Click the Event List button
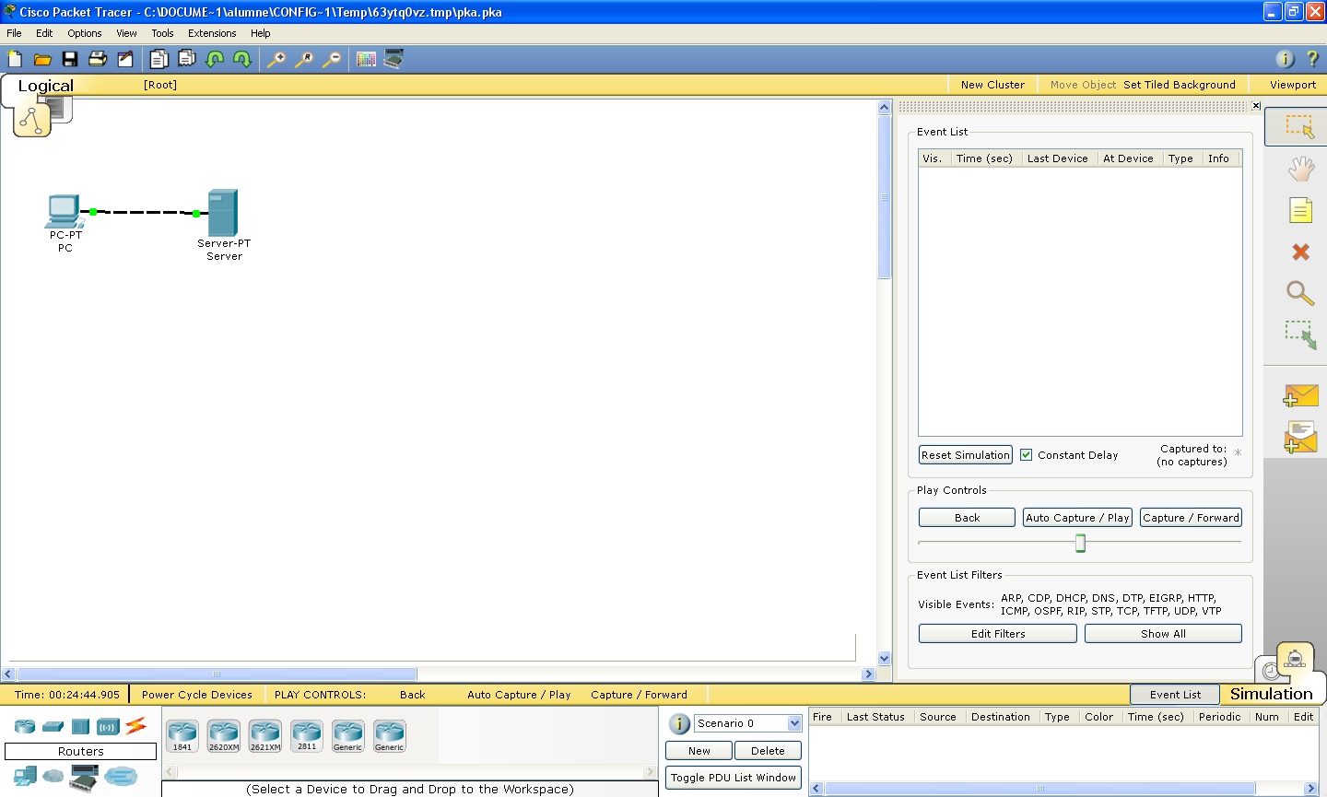 point(1175,695)
